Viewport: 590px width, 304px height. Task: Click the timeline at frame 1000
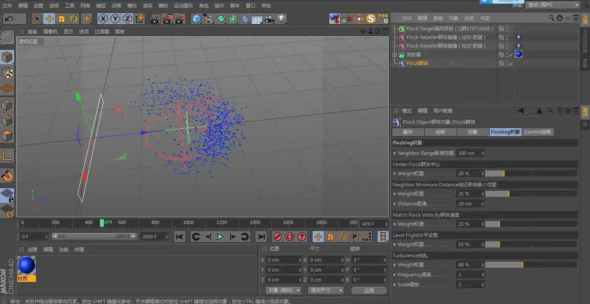pos(188,223)
